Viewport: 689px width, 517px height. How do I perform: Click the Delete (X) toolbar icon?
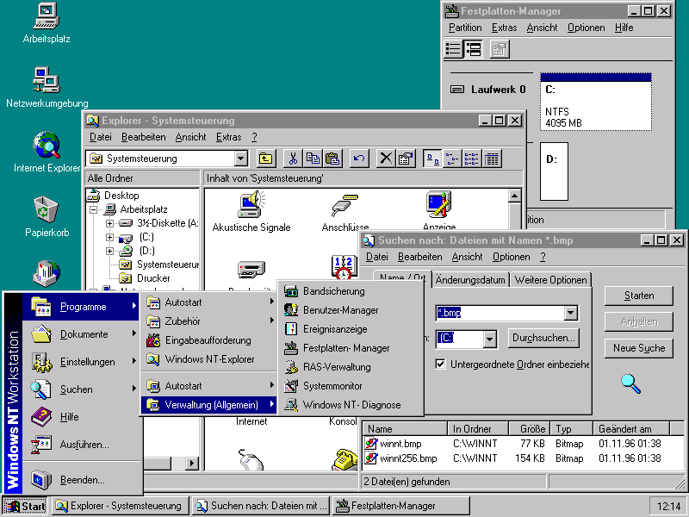click(387, 159)
